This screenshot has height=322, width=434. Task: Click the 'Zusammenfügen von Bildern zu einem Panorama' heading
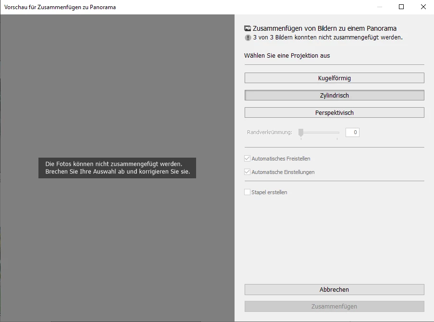click(x=324, y=28)
